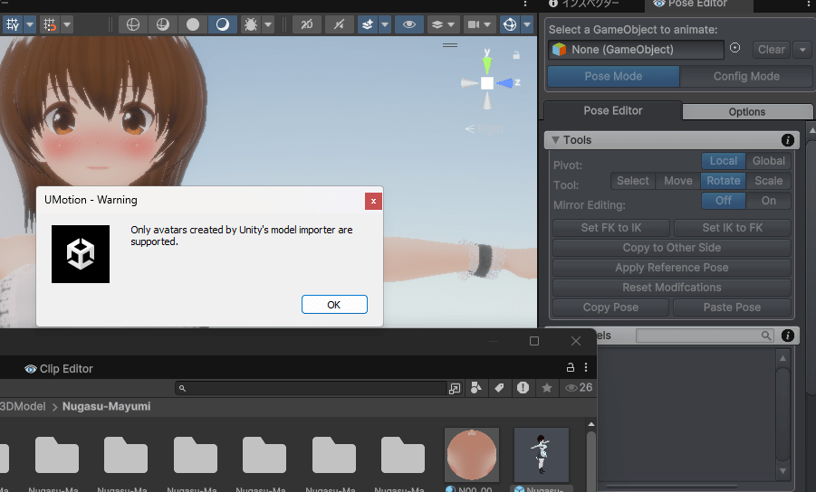The image size is (816, 492).
Task: Close the UMotion Warning dialog
Action: coord(373,201)
